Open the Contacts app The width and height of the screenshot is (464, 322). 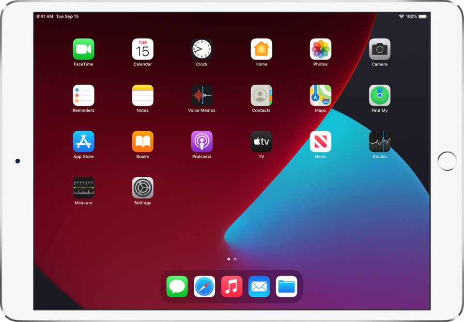pos(261,94)
